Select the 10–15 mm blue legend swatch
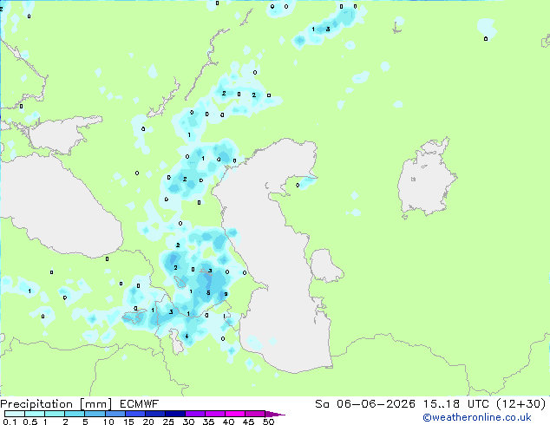550x425 pixels. coord(115,414)
